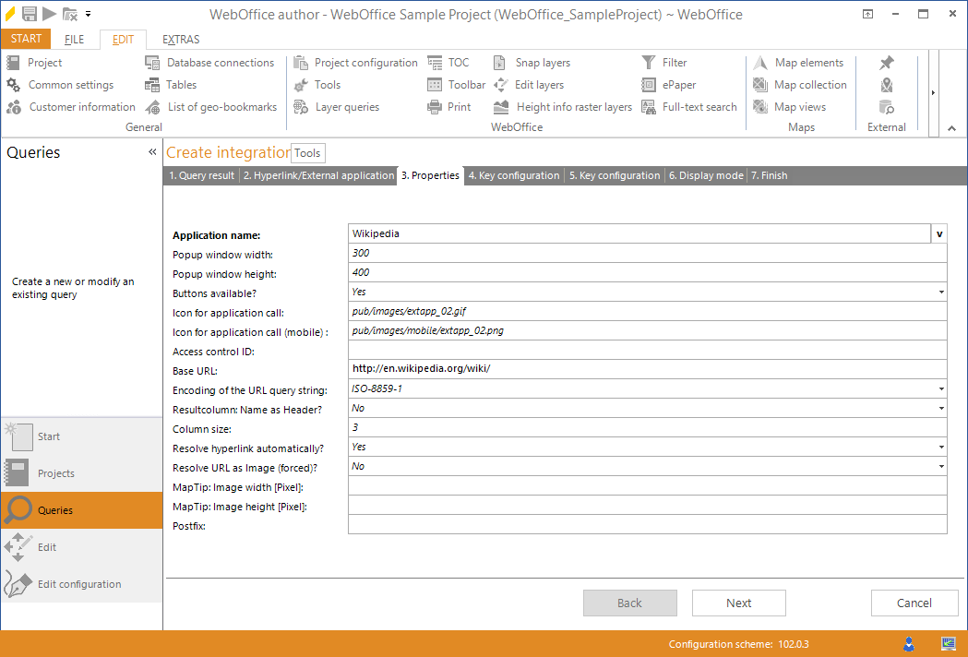This screenshot has width=968, height=657.
Task: Cancel the integration creation wizard
Action: [x=914, y=603]
